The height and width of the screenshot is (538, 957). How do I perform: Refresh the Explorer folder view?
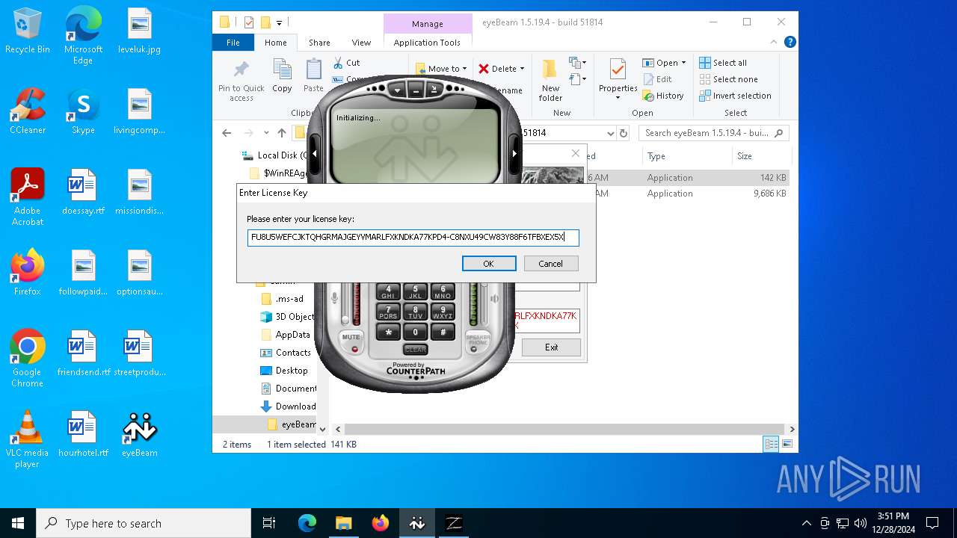[624, 133]
